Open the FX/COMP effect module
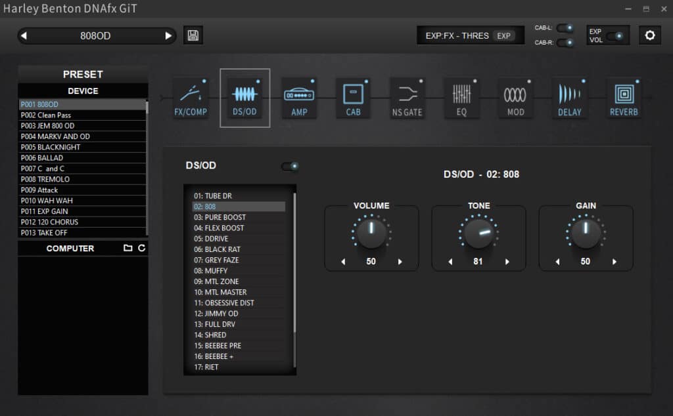The width and height of the screenshot is (673, 416). point(191,98)
